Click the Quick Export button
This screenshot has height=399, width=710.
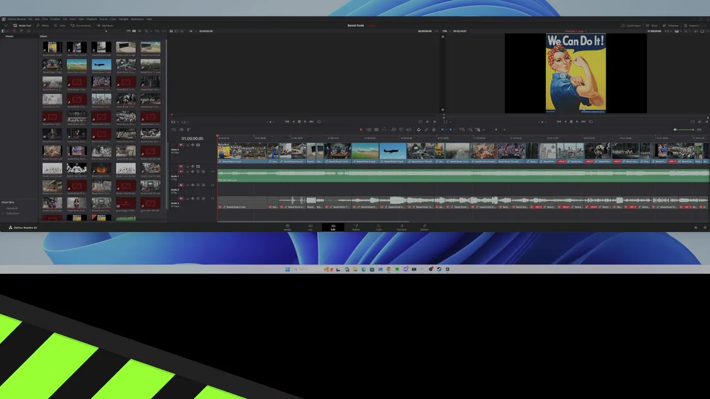[631, 25]
